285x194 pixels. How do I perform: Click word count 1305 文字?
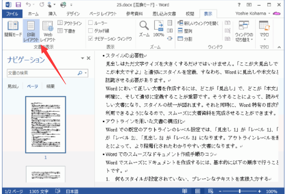[39, 192]
